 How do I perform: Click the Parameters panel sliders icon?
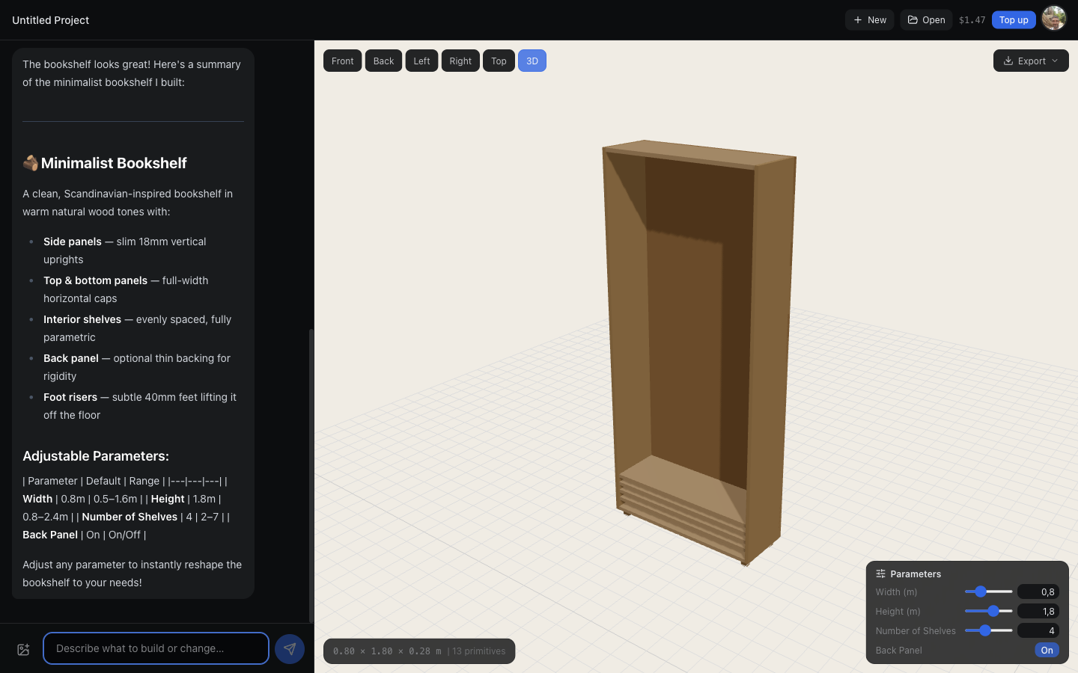click(x=880, y=574)
